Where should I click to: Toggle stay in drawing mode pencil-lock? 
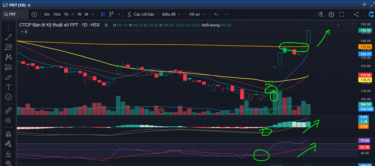9,144
